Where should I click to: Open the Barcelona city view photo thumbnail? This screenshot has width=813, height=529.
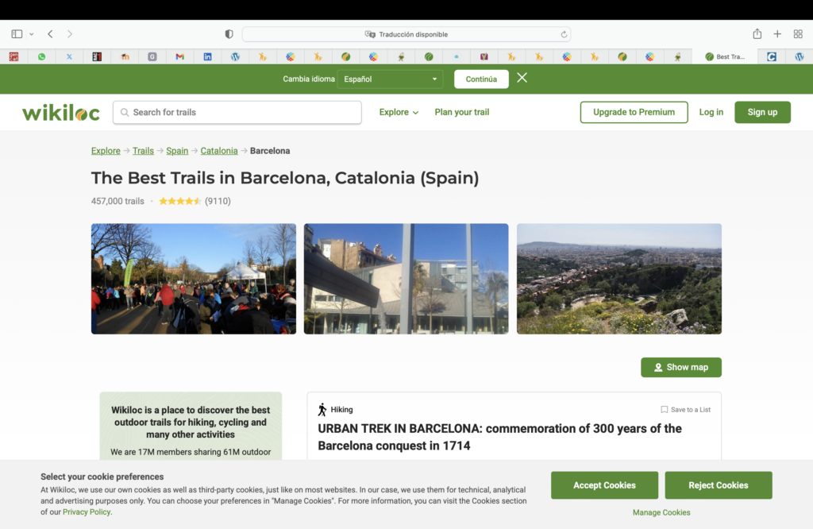619,279
